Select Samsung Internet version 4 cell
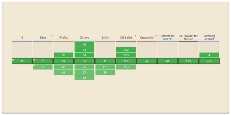231x115 pixels. [209, 55]
